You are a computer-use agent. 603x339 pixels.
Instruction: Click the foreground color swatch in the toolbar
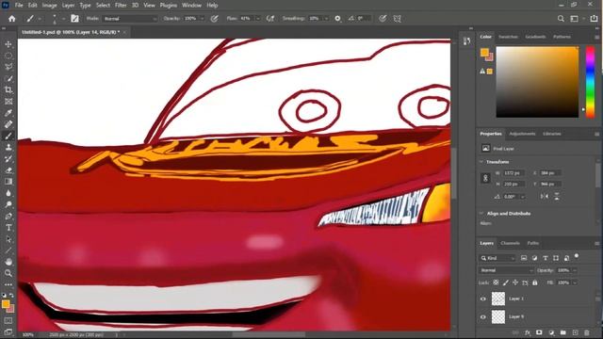[6, 304]
